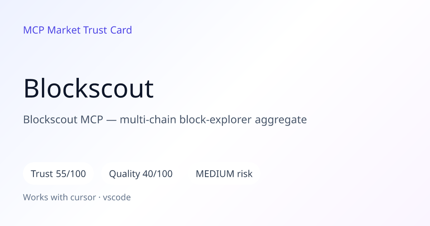The width and height of the screenshot is (430, 226).
Task: Click the word risk in the badge
Action: point(245,174)
